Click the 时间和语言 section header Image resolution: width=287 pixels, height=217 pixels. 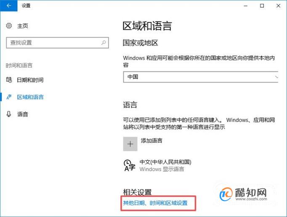19,65
